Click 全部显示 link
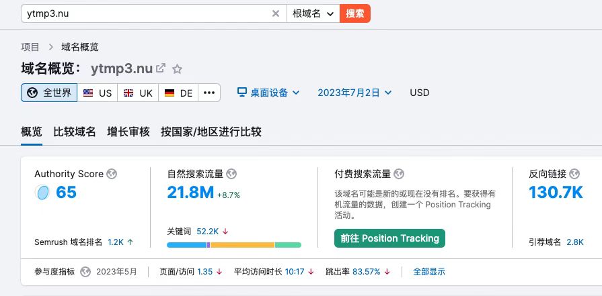This screenshot has width=602, height=296. 429,272
